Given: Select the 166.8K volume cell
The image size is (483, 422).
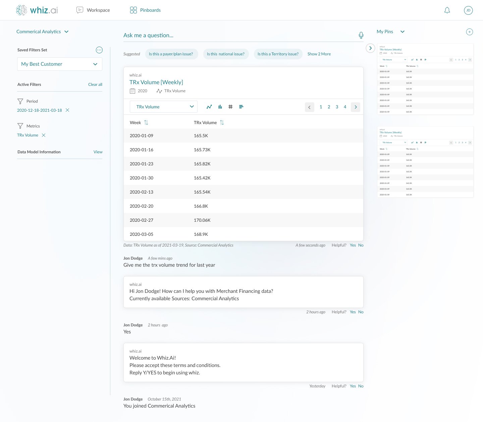Looking at the screenshot, I should tap(201, 206).
